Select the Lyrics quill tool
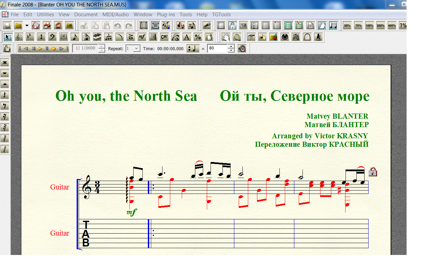Screen dimensions: 432x277 (176, 37)
